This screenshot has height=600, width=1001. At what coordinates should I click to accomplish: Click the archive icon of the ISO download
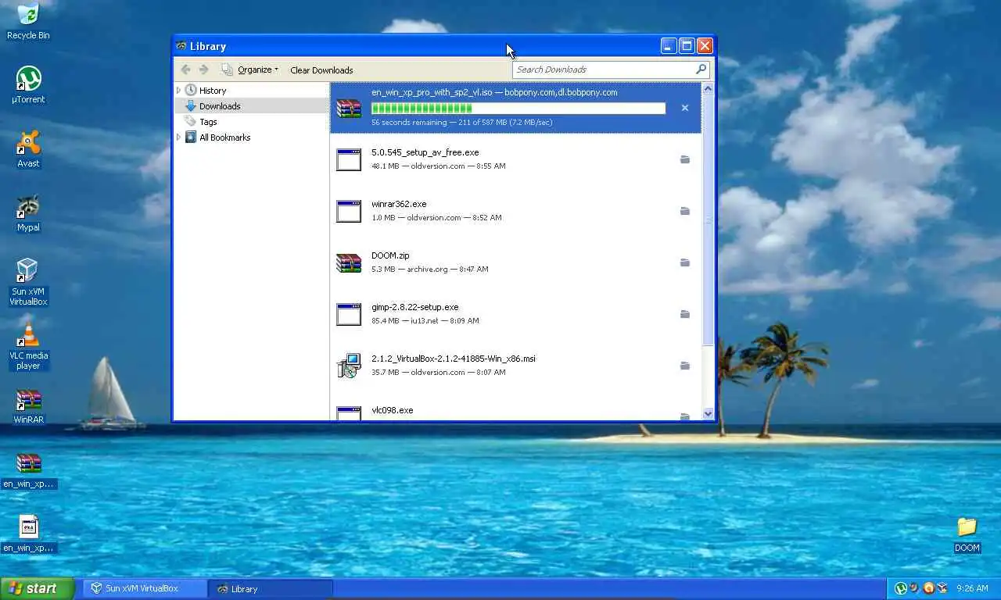coord(349,108)
